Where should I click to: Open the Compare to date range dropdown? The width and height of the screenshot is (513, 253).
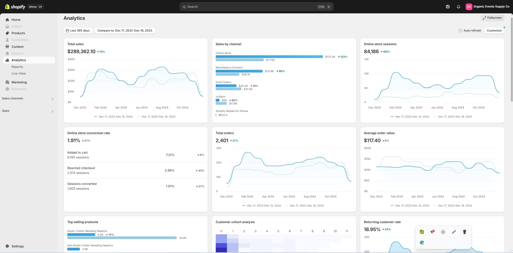coord(125,30)
